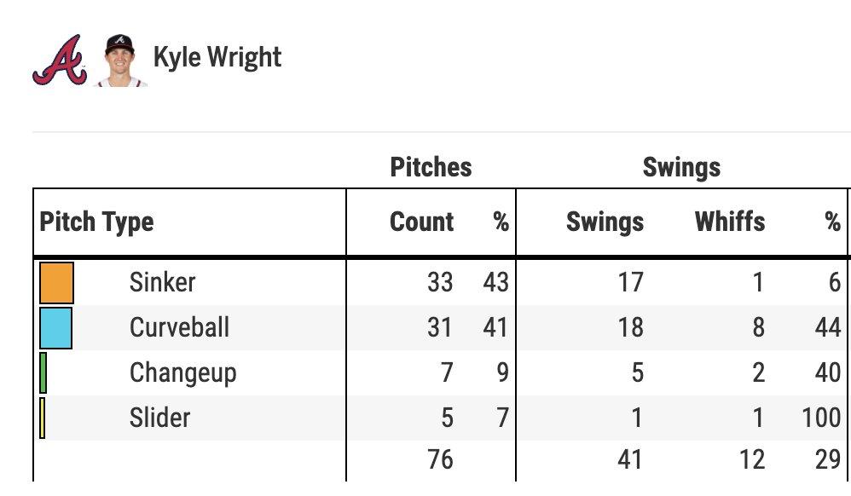
Task: Click the Curveball whiff percentage 44
Action: pos(827,327)
